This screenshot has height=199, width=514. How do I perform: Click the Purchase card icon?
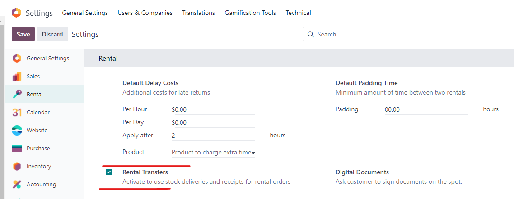[17, 149]
